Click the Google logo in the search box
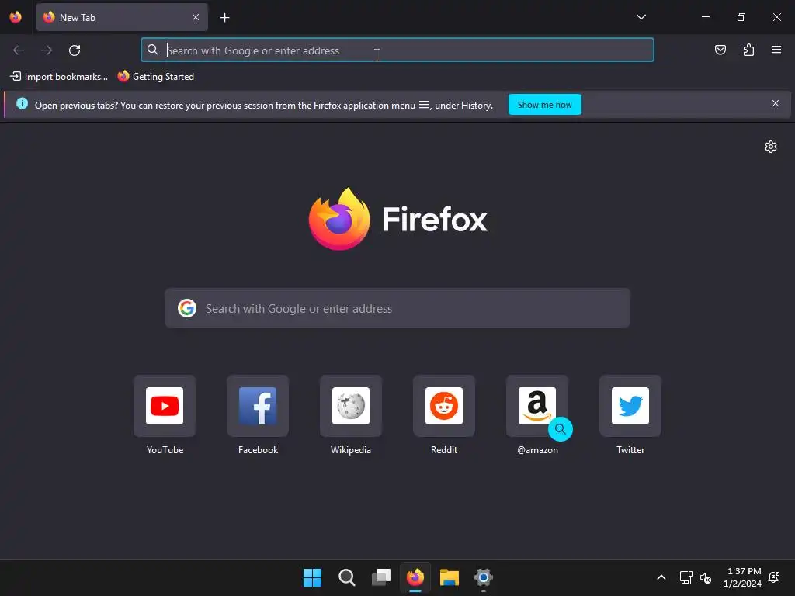This screenshot has width=795, height=596. click(187, 308)
